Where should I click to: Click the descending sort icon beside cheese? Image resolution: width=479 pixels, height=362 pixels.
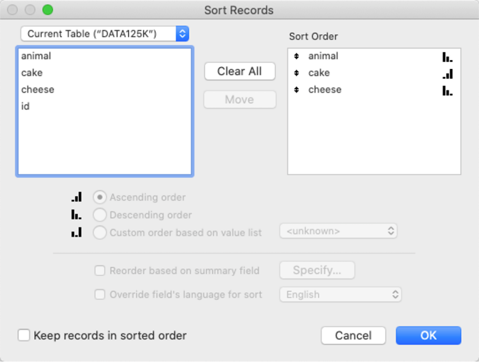(x=447, y=90)
